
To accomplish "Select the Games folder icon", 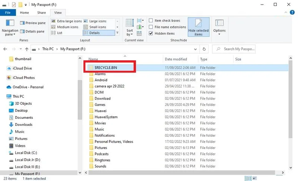I will (91, 105).
